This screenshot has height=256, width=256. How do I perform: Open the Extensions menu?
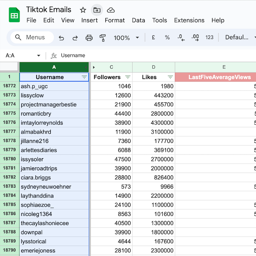coord(189,20)
